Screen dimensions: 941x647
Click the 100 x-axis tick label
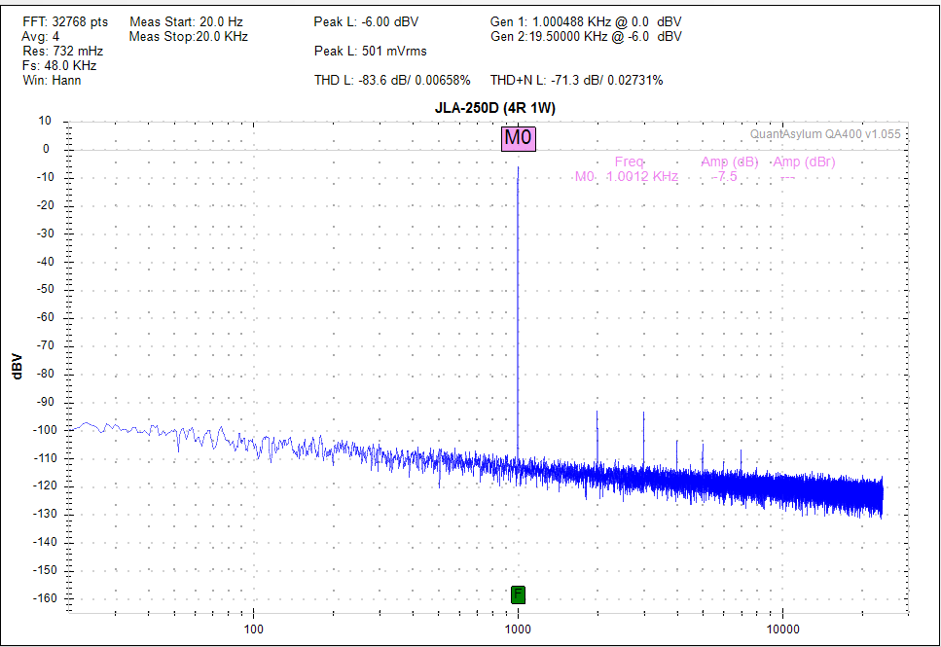pos(253,629)
